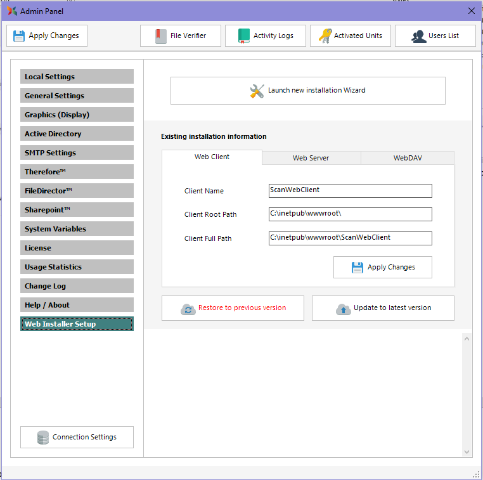Click the green Activity Logs book icon
483x480 pixels.
(x=244, y=36)
